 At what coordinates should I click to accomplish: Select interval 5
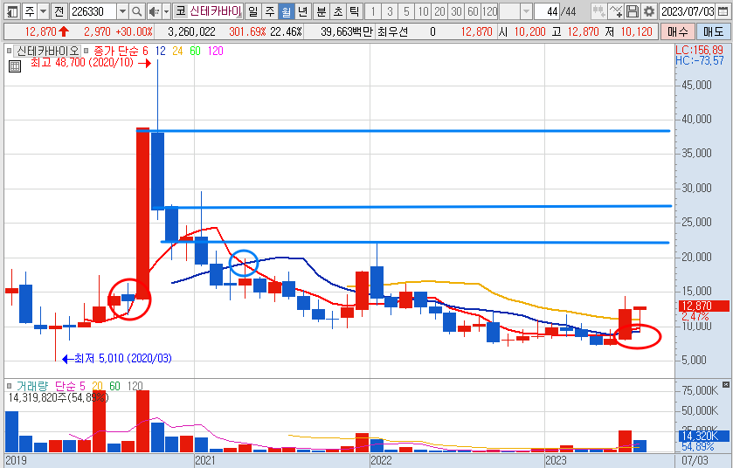click(x=406, y=11)
